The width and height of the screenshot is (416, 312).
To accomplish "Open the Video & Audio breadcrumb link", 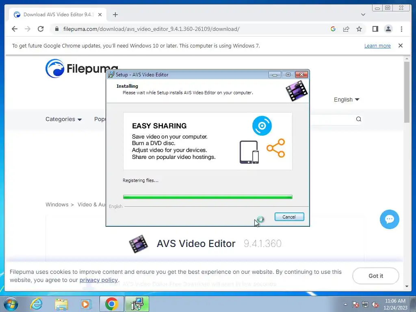I will 91,205.
